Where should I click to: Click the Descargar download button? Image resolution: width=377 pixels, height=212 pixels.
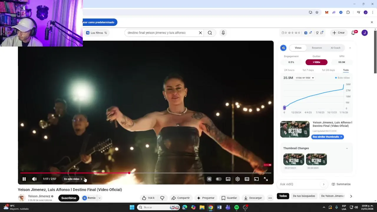(x=253, y=198)
